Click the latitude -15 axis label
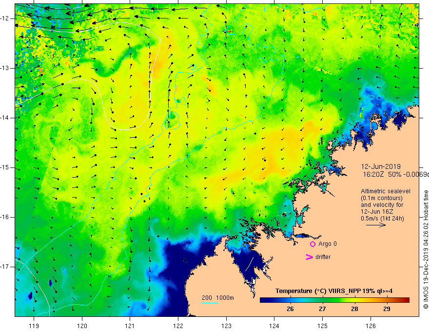The width and height of the screenshot is (429, 331). pyautogui.click(x=5, y=167)
